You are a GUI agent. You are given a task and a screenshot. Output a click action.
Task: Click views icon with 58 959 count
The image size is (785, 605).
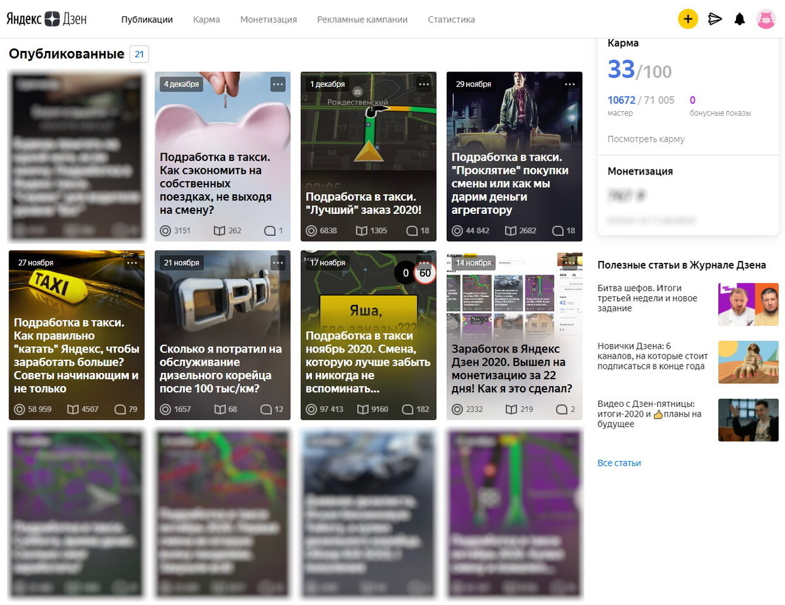point(20,409)
